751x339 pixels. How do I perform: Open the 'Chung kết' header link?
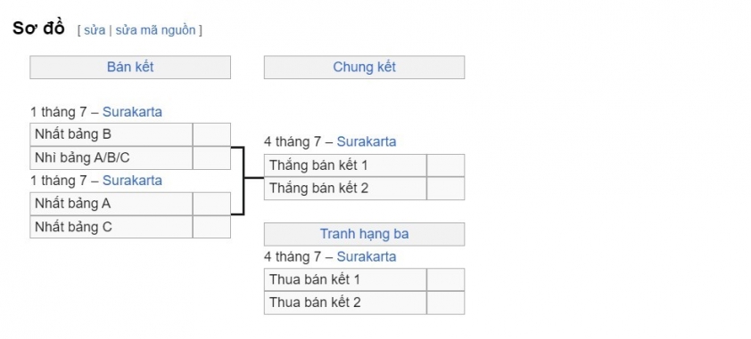[x=365, y=67]
